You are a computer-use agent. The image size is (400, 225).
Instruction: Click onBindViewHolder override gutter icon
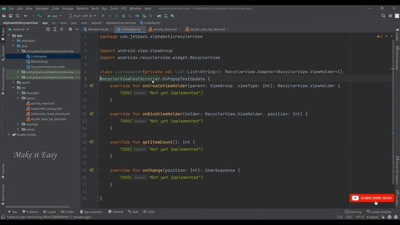(x=91, y=114)
